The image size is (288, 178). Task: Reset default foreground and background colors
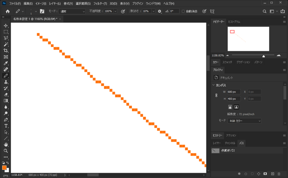click(3, 163)
